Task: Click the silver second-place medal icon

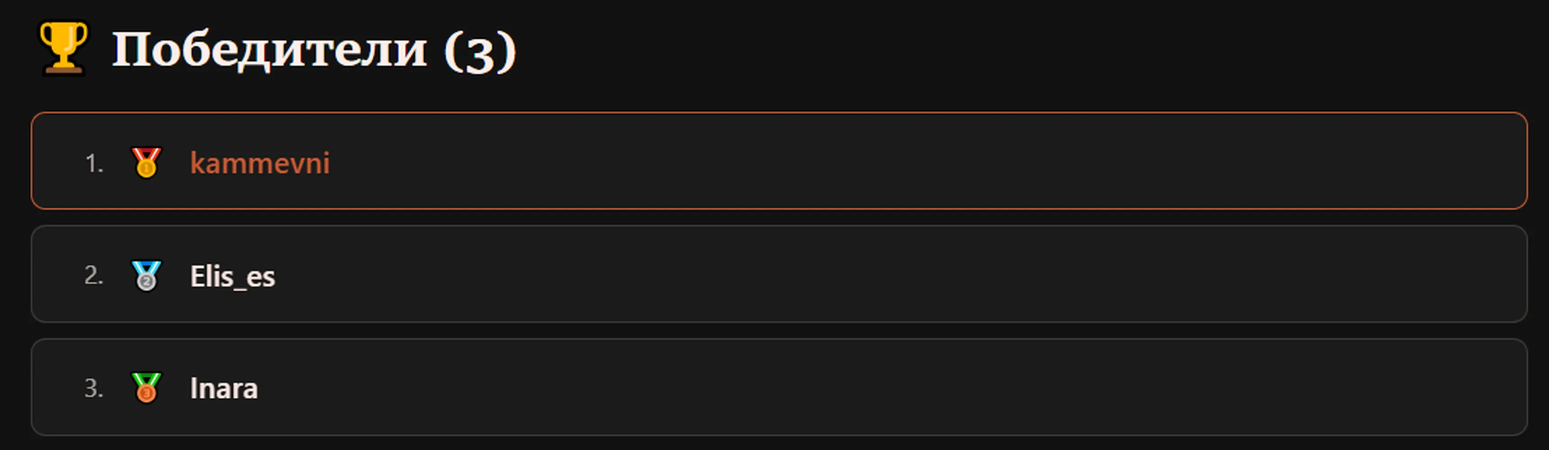Action: click(146, 276)
